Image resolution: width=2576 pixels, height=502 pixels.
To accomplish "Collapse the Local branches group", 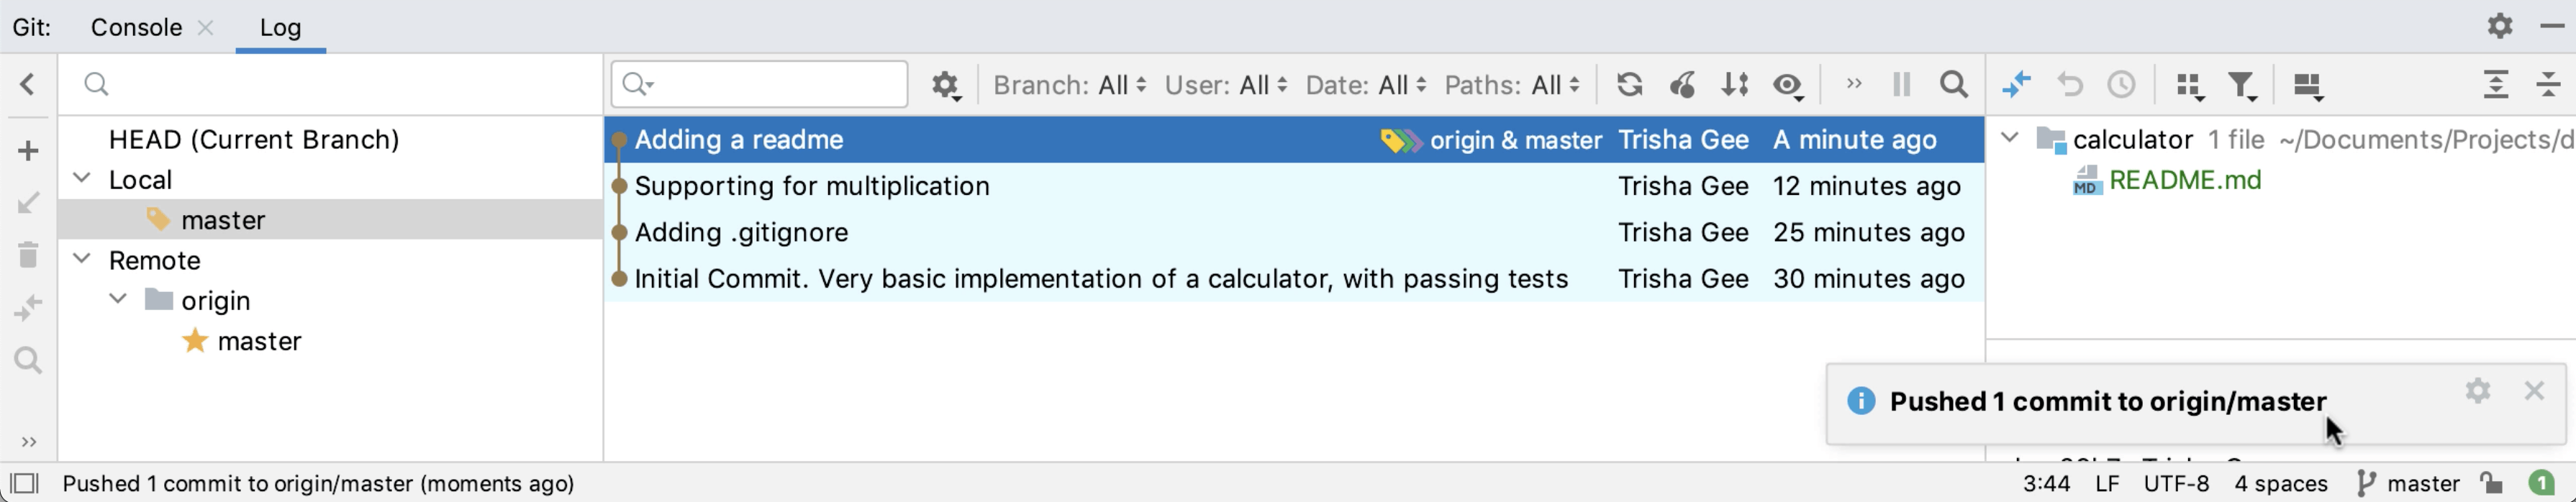I will pos(82,179).
